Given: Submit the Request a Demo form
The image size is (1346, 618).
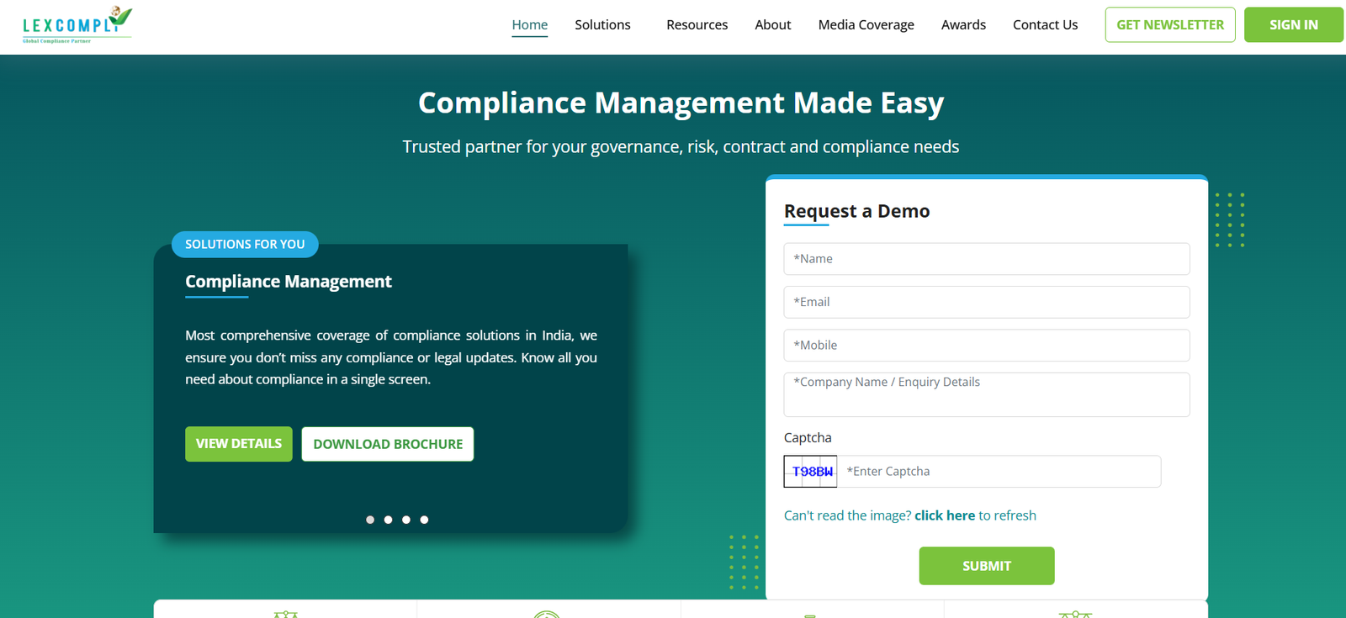Looking at the screenshot, I should [x=986, y=566].
